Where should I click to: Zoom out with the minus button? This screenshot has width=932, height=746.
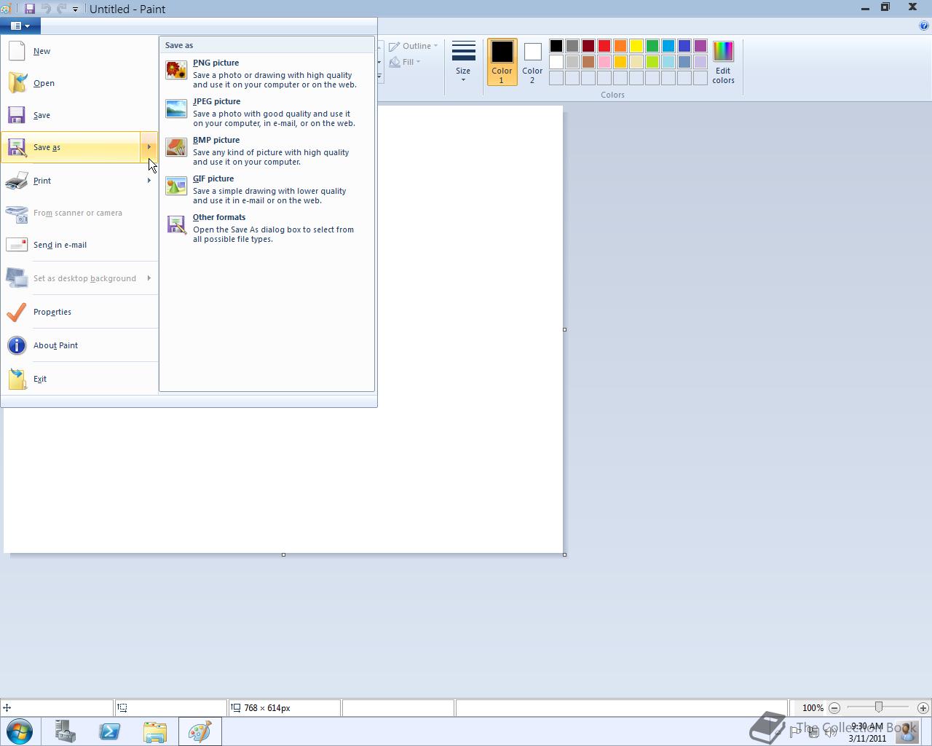[834, 708]
